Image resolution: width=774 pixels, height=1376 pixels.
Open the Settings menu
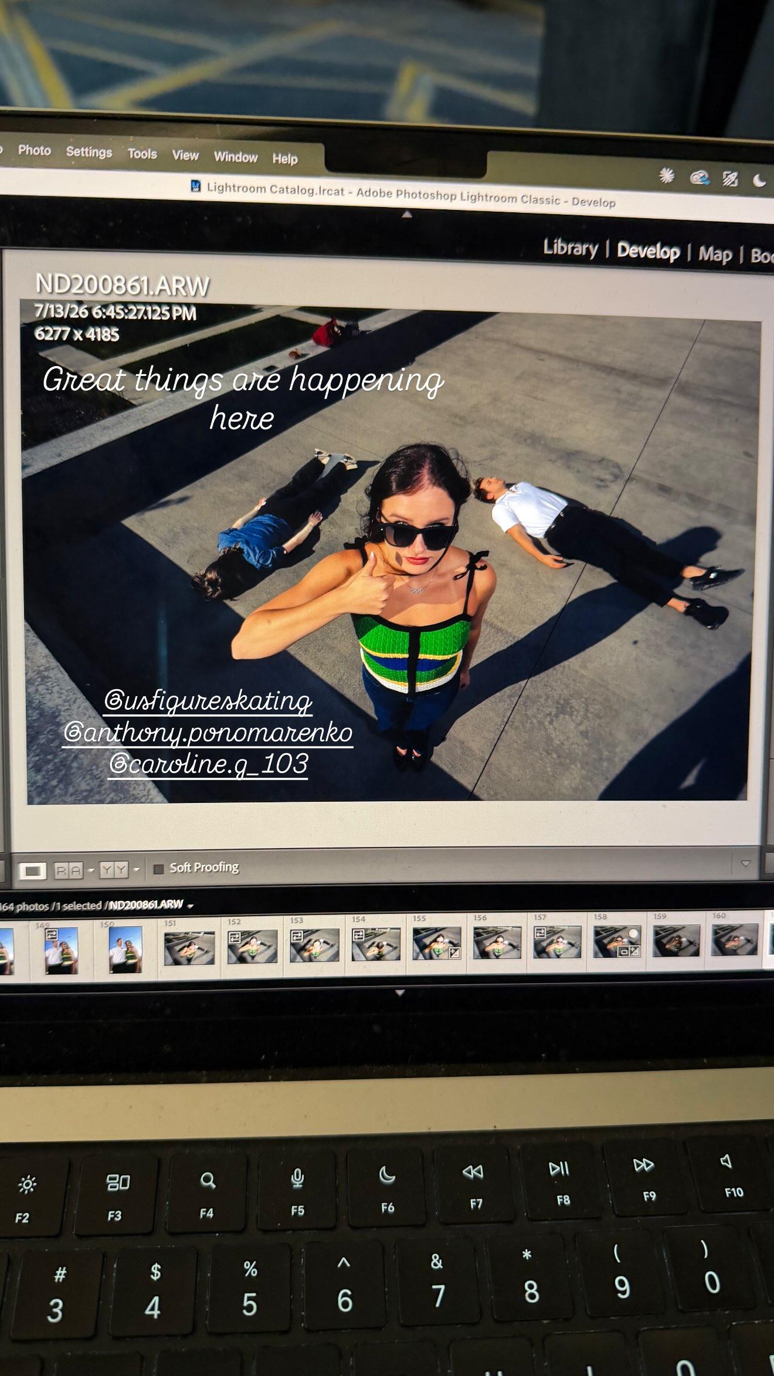[89, 152]
